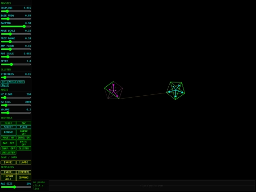The width and height of the screenshot is (256, 192).
Task: Toggle SNAP: OFF
Action: pos(9,148)
